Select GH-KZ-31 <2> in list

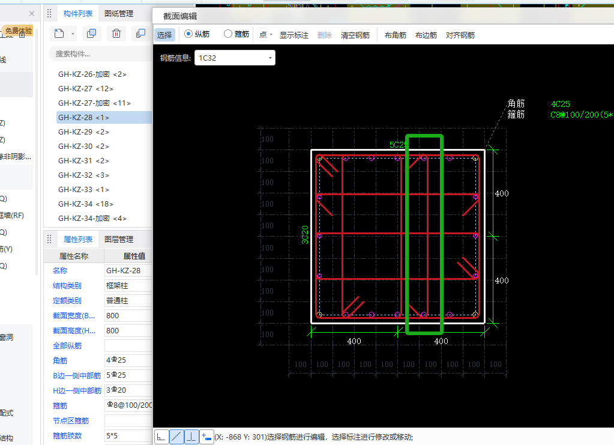click(84, 161)
